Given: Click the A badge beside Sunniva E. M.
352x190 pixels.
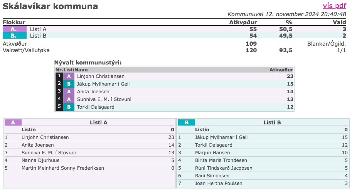Looking at the screenshot, I should [69, 99].
